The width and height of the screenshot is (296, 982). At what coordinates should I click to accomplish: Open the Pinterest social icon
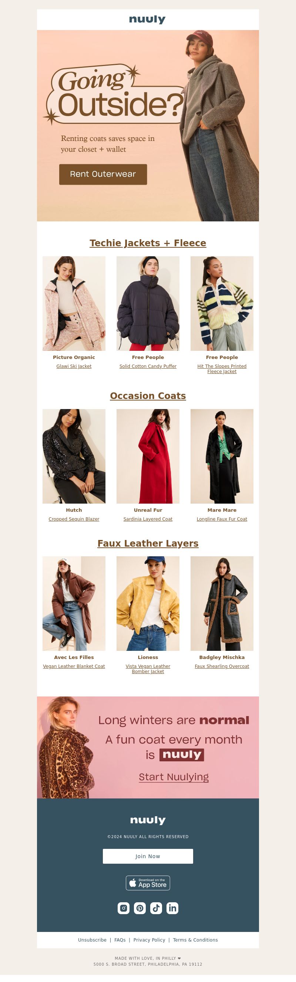(140, 908)
